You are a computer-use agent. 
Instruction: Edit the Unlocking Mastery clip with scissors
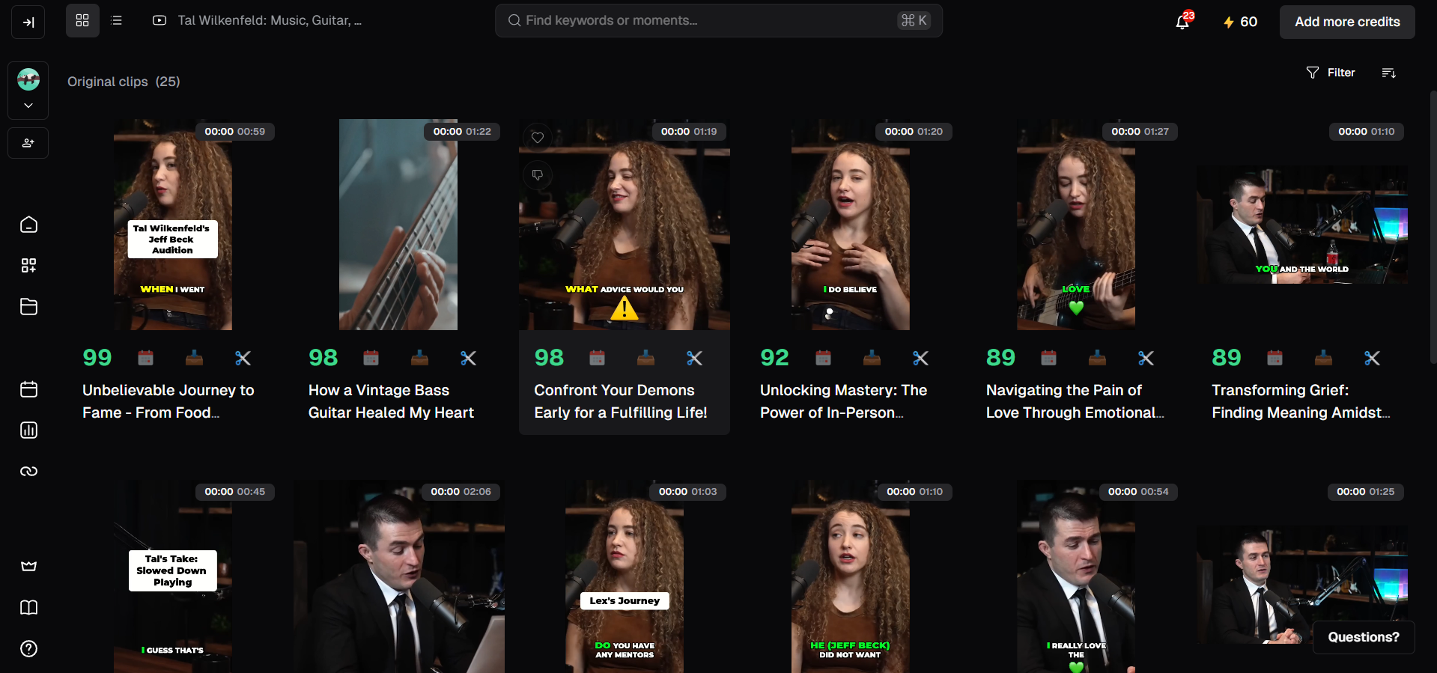coord(920,358)
